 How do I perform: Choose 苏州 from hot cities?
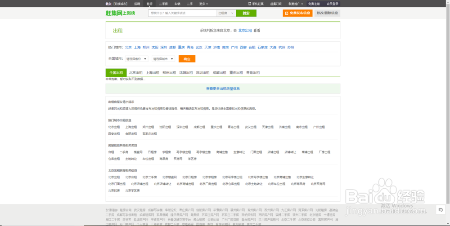tap(290, 47)
